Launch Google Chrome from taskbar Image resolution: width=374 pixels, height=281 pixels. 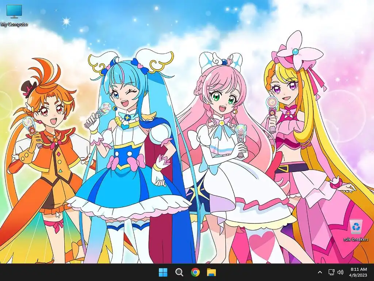pos(195,272)
